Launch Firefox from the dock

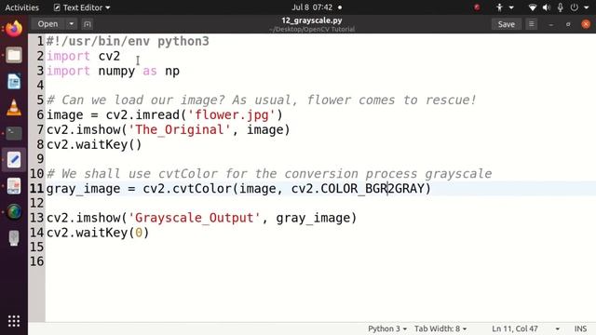[14, 29]
